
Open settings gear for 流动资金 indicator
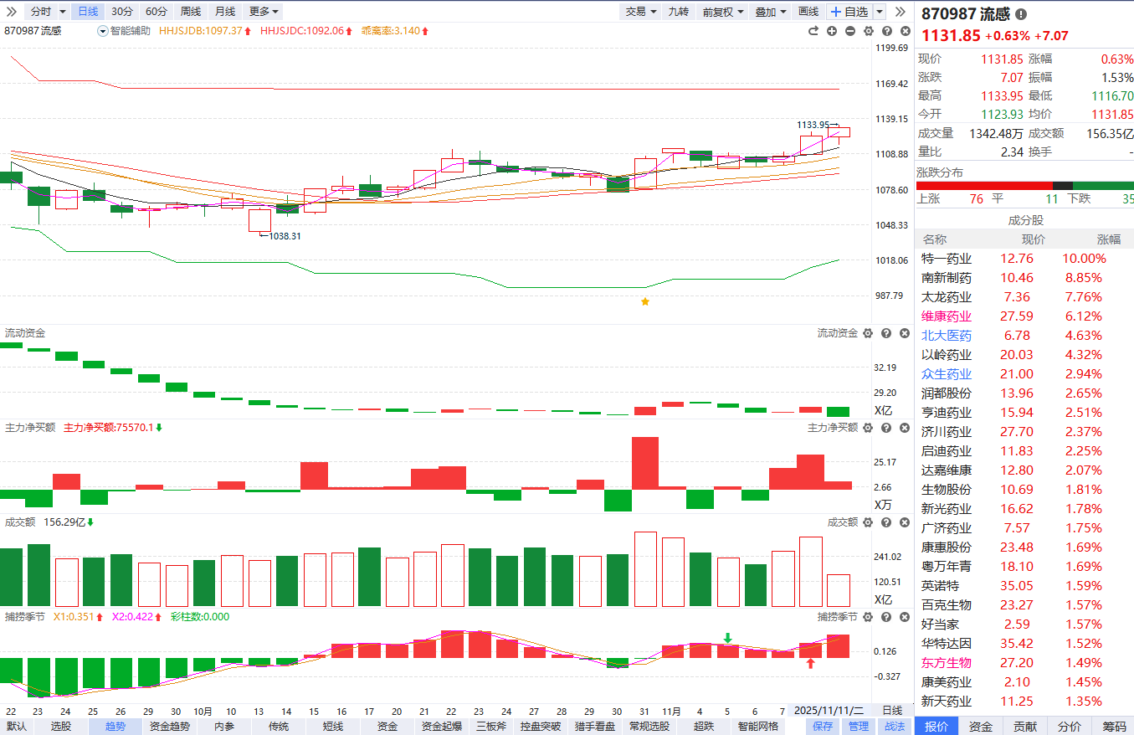(x=867, y=333)
